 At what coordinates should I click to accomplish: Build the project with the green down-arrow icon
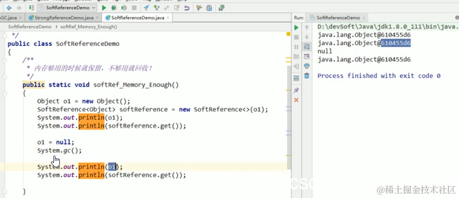point(32,8)
